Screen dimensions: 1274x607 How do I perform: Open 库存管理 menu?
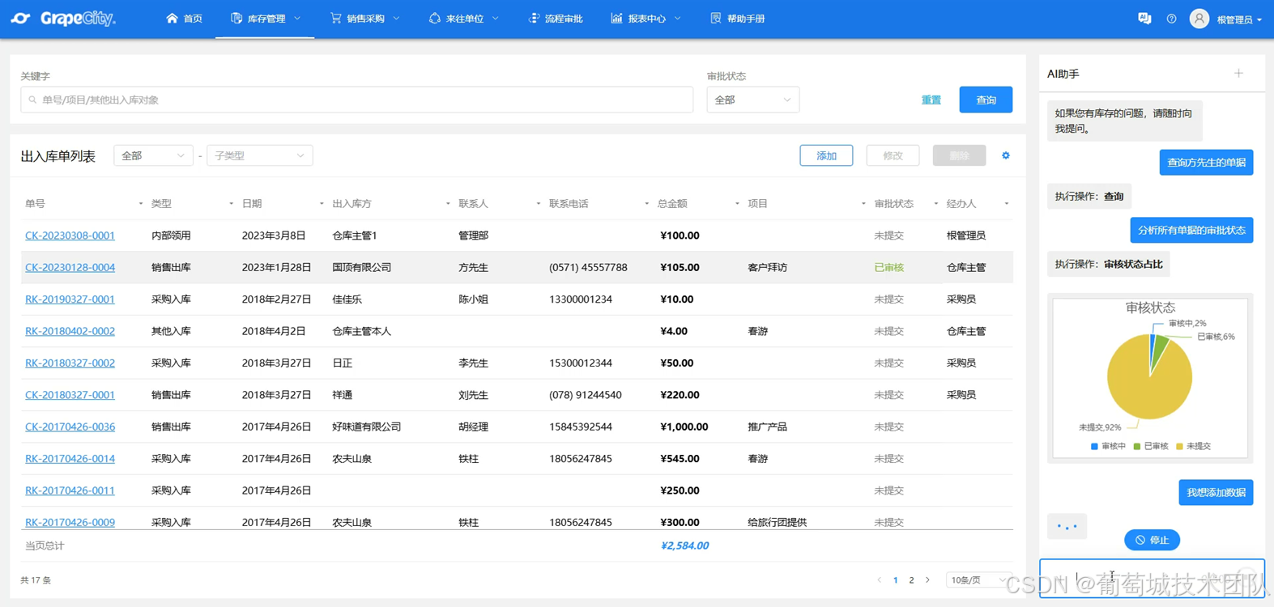[265, 19]
